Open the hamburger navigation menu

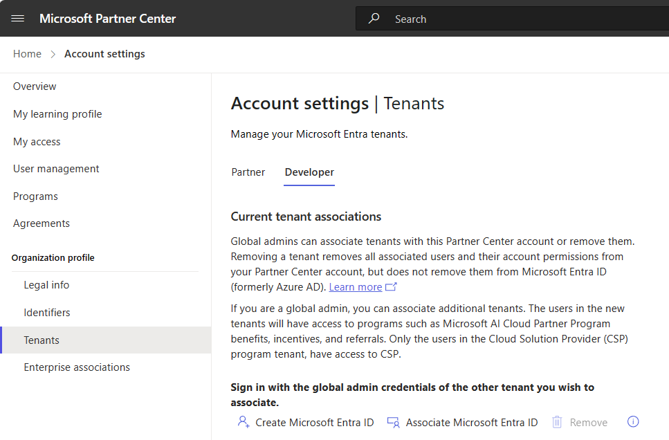17,19
